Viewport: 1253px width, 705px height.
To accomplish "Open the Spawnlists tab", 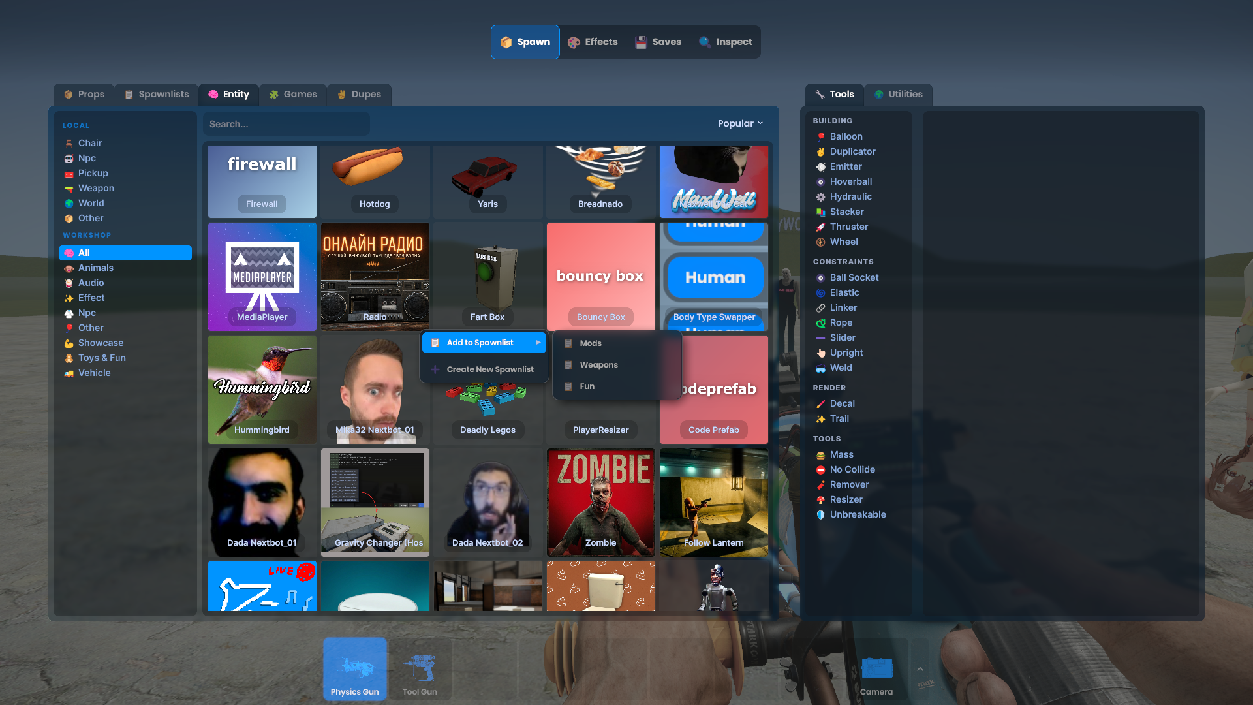I will point(157,94).
